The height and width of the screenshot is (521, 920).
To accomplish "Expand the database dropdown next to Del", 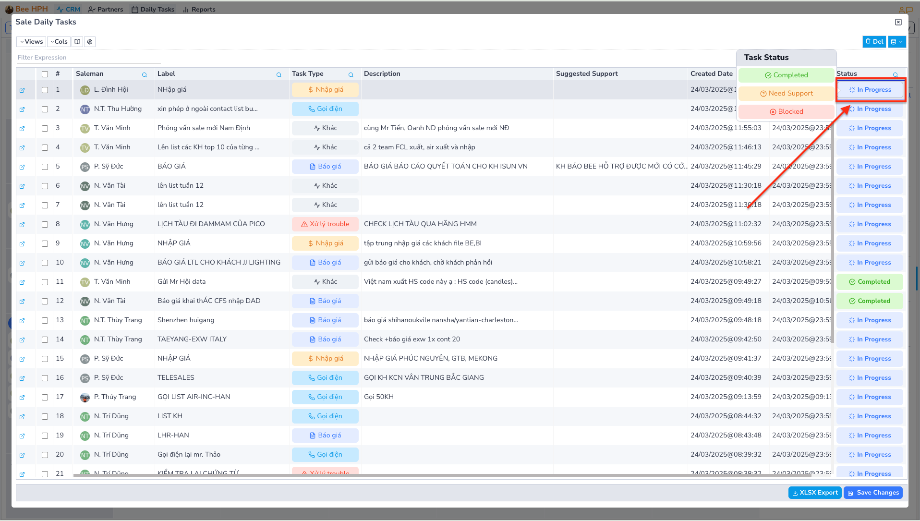I will coord(896,42).
